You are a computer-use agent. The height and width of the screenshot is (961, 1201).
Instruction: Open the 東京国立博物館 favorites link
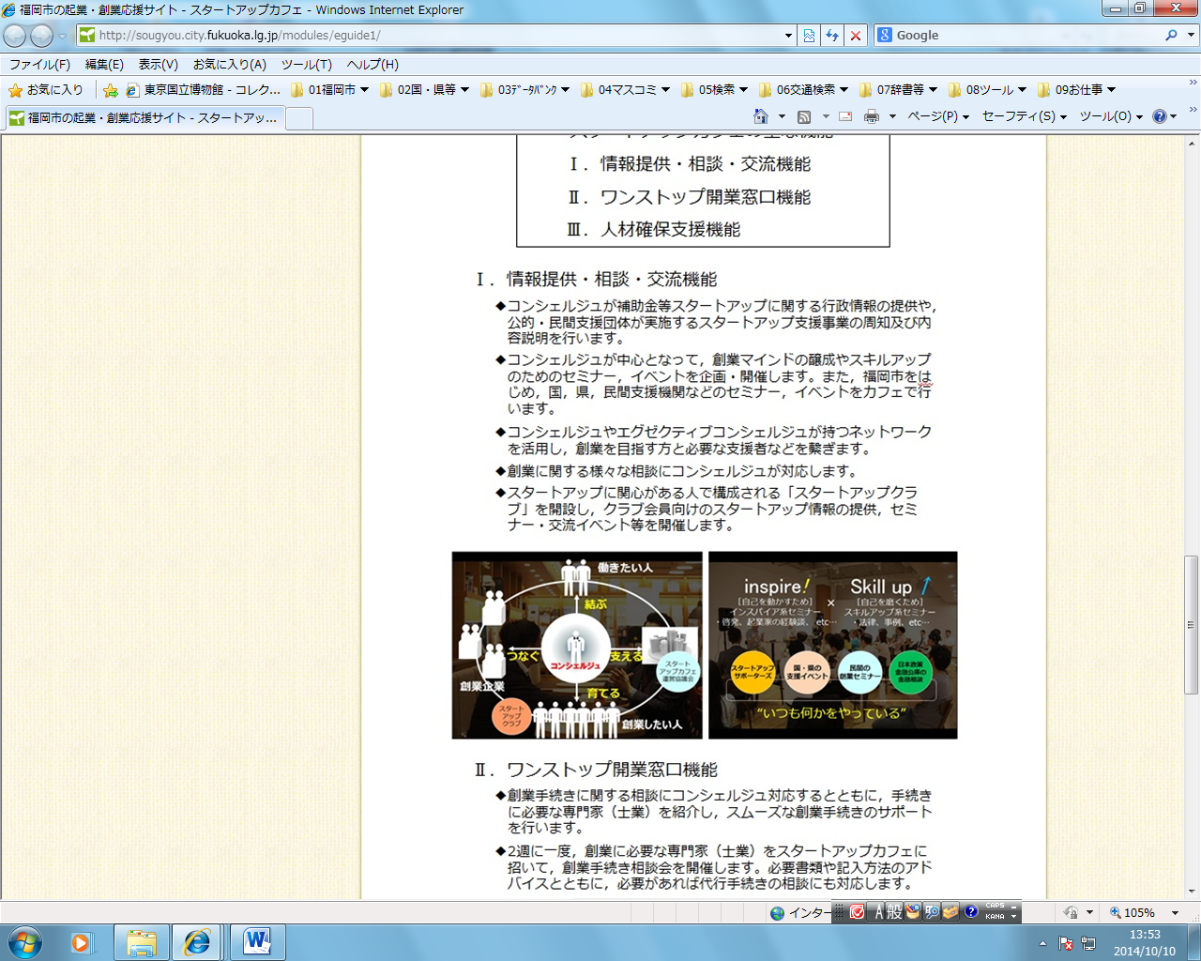coord(204,90)
